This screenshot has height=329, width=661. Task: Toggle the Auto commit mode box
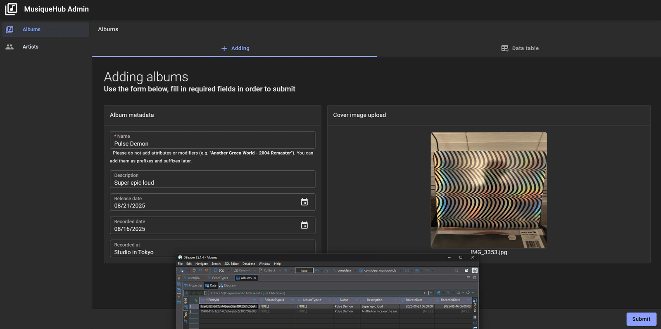304,270
